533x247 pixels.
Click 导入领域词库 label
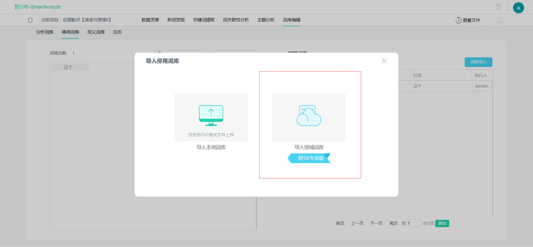(309, 147)
